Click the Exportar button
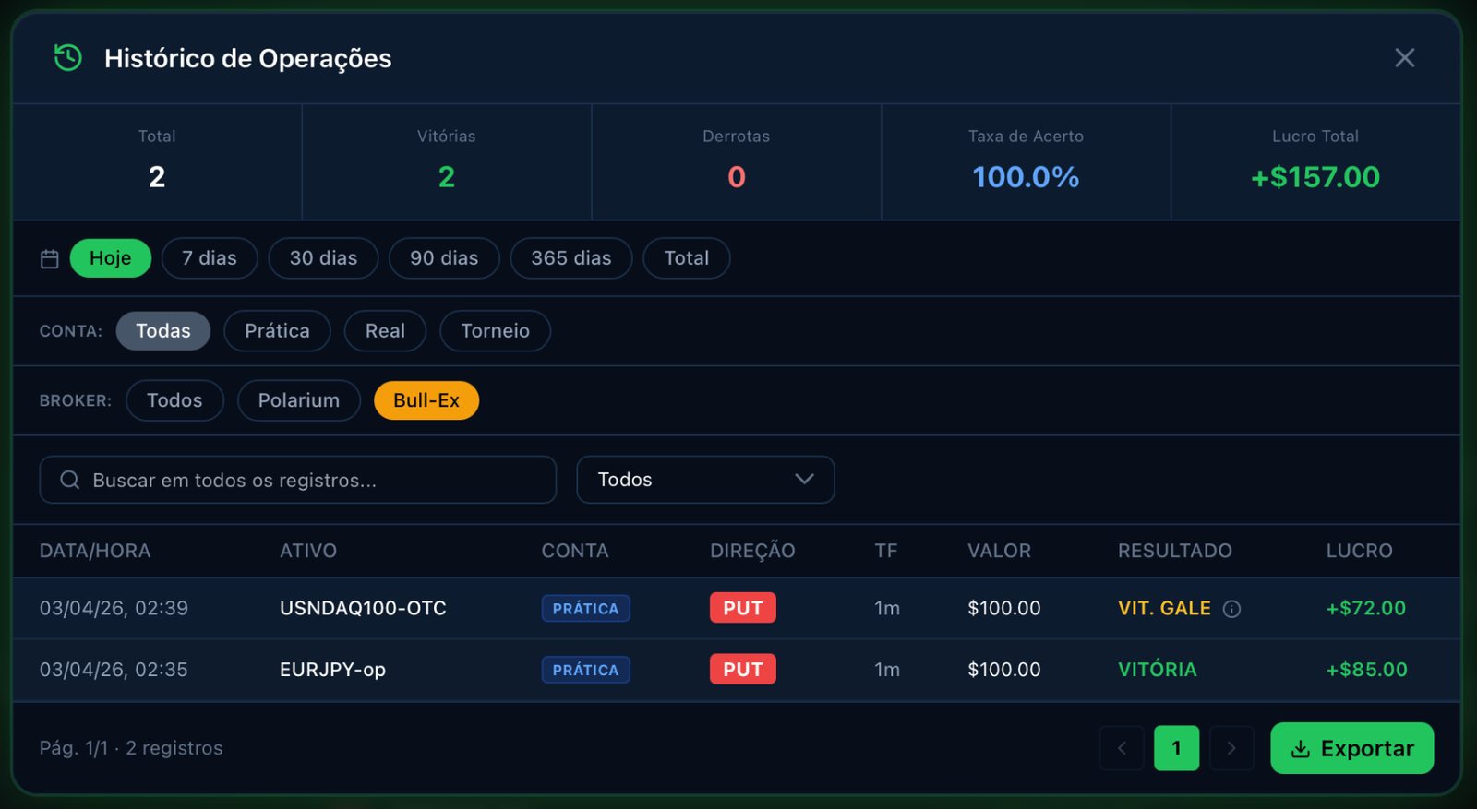This screenshot has height=809, width=1477. coord(1351,748)
